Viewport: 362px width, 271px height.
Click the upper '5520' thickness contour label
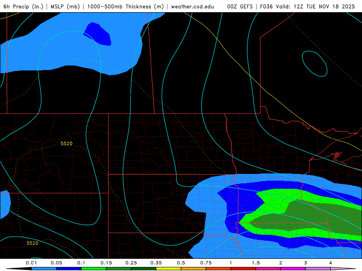pyautogui.click(x=67, y=144)
